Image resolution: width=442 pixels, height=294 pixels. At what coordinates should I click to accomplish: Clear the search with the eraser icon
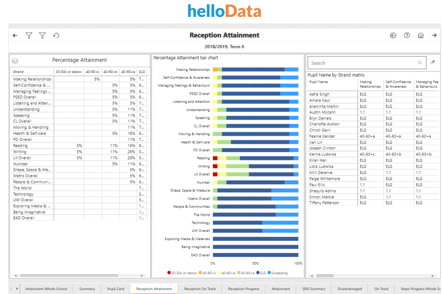[433, 63]
